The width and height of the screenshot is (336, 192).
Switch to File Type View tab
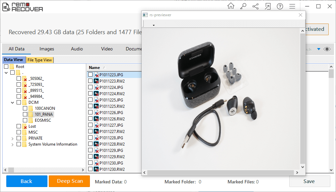[x=39, y=60]
